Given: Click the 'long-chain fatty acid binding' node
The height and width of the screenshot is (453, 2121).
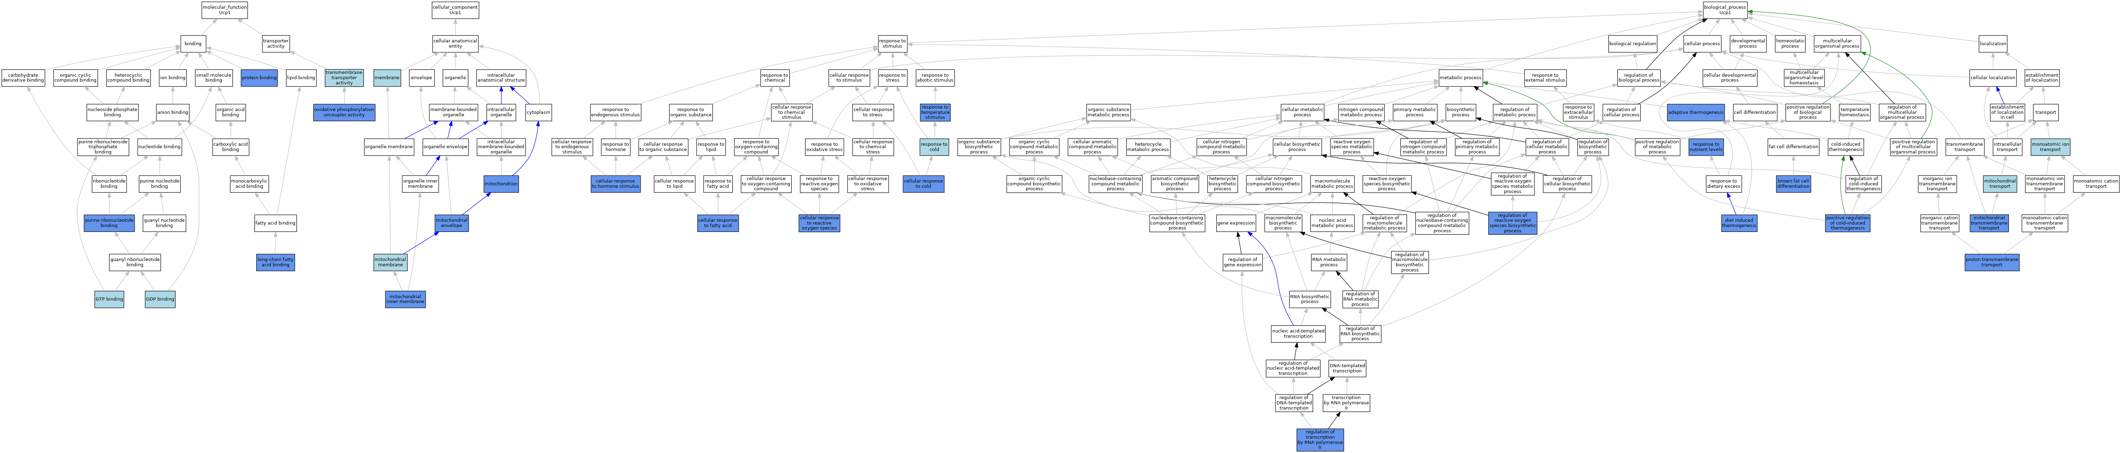Looking at the screenshot, I should pyautogui.click(x=275, y=263).
